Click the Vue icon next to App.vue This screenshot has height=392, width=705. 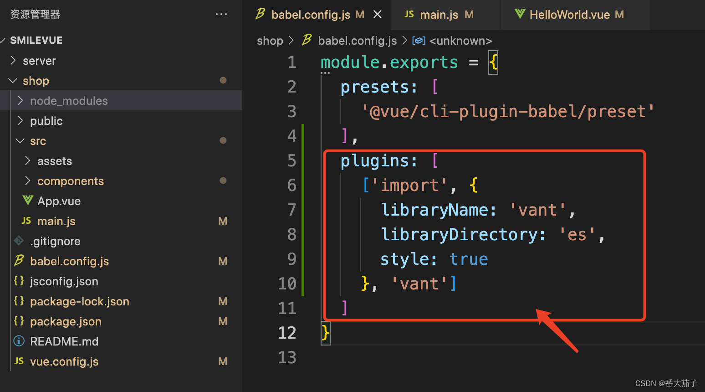26,201
